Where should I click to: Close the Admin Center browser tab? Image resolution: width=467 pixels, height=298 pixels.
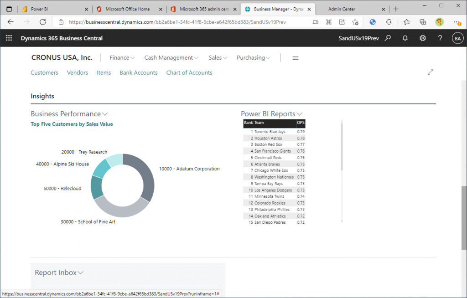tap(383, 9)
